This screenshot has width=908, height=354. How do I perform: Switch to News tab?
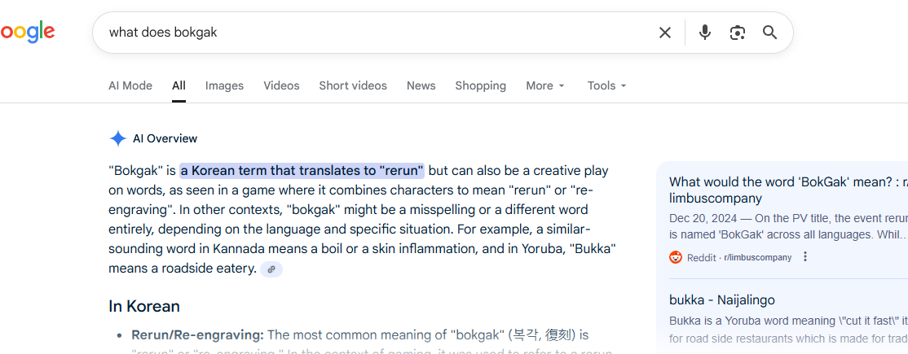tap(421, 85)
